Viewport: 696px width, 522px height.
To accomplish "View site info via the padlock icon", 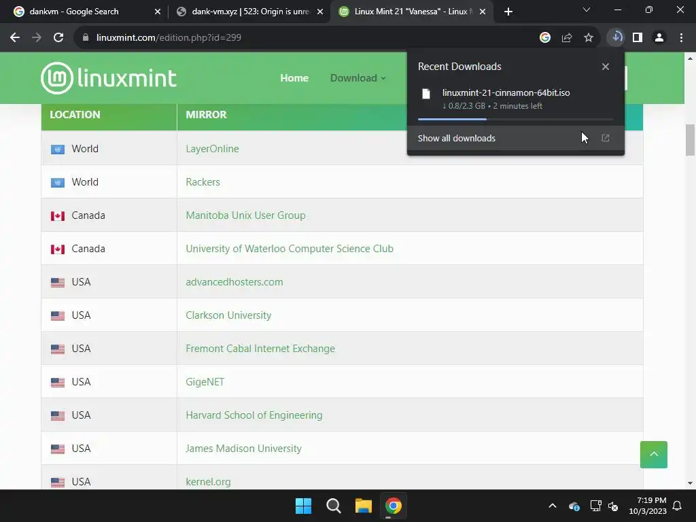I will pyautogui.click(x=86, y=38).
